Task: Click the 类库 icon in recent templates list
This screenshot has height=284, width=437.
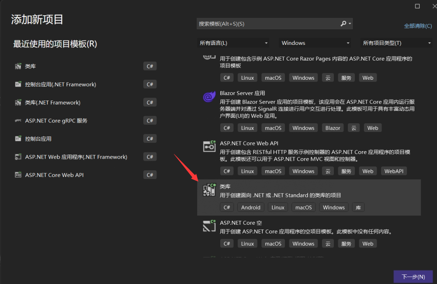Action: [x=18, y=66]
